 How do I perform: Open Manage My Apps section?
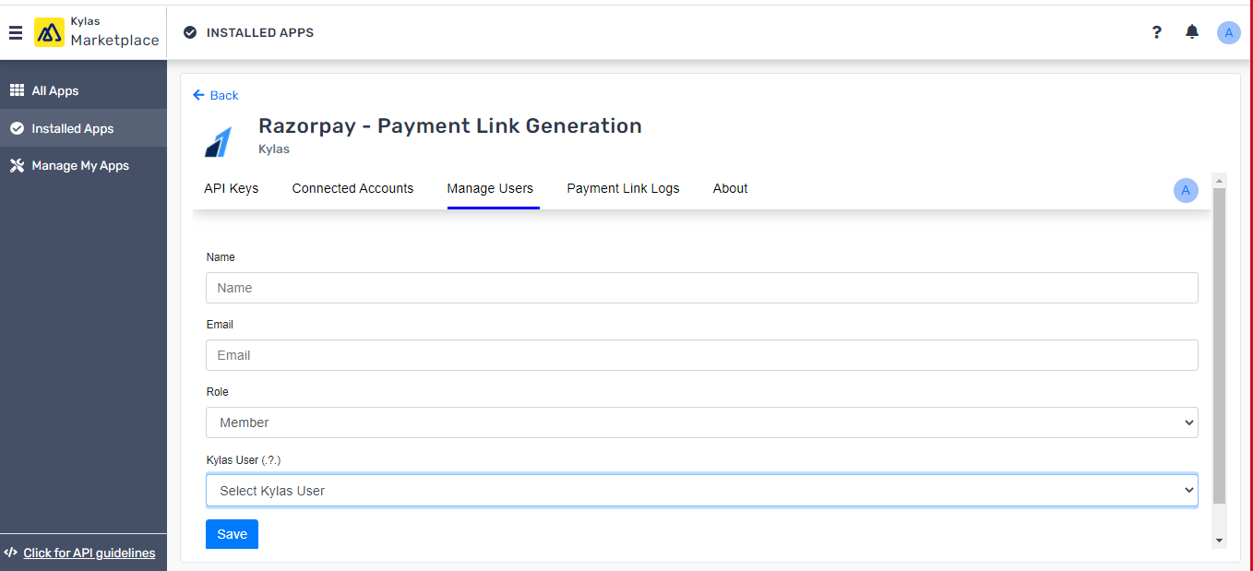[x=83, y=166]
